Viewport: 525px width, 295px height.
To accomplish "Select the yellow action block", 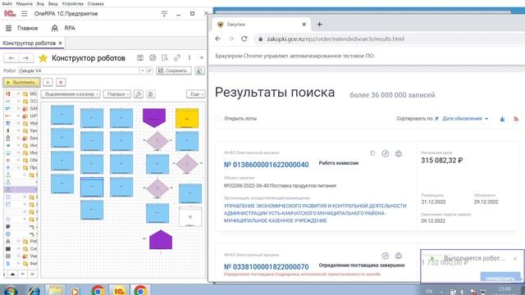I will click(x=187, y=118).
